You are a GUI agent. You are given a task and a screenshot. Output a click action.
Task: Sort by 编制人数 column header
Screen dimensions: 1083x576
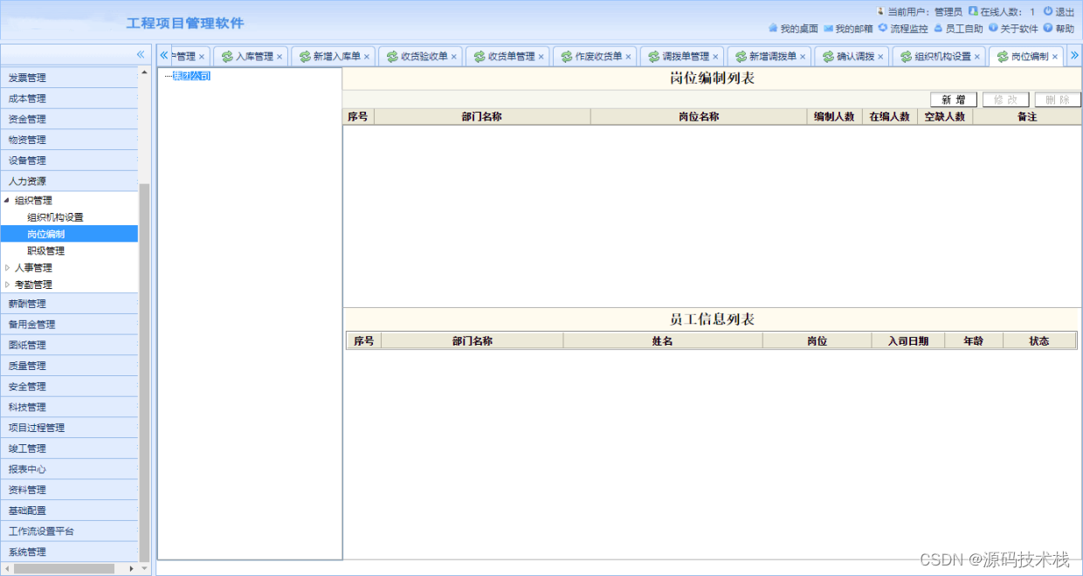click(x=834, y=117)
